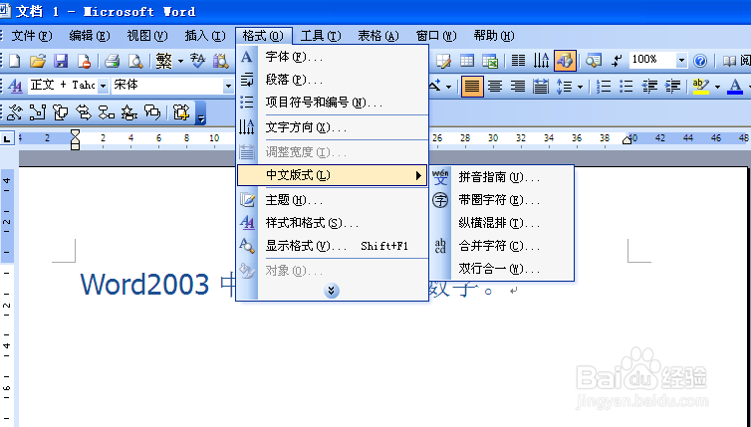
Task: Click the Columns icon in standard toolbar
Action: pos(518,61)
